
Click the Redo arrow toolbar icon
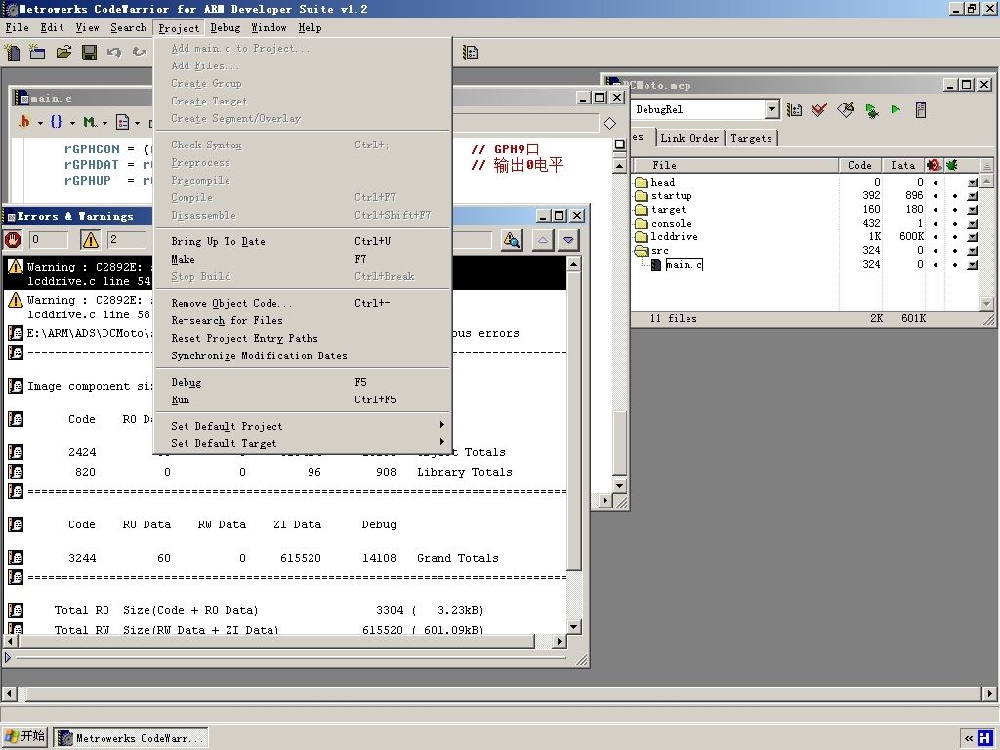[x=139, y=52]
